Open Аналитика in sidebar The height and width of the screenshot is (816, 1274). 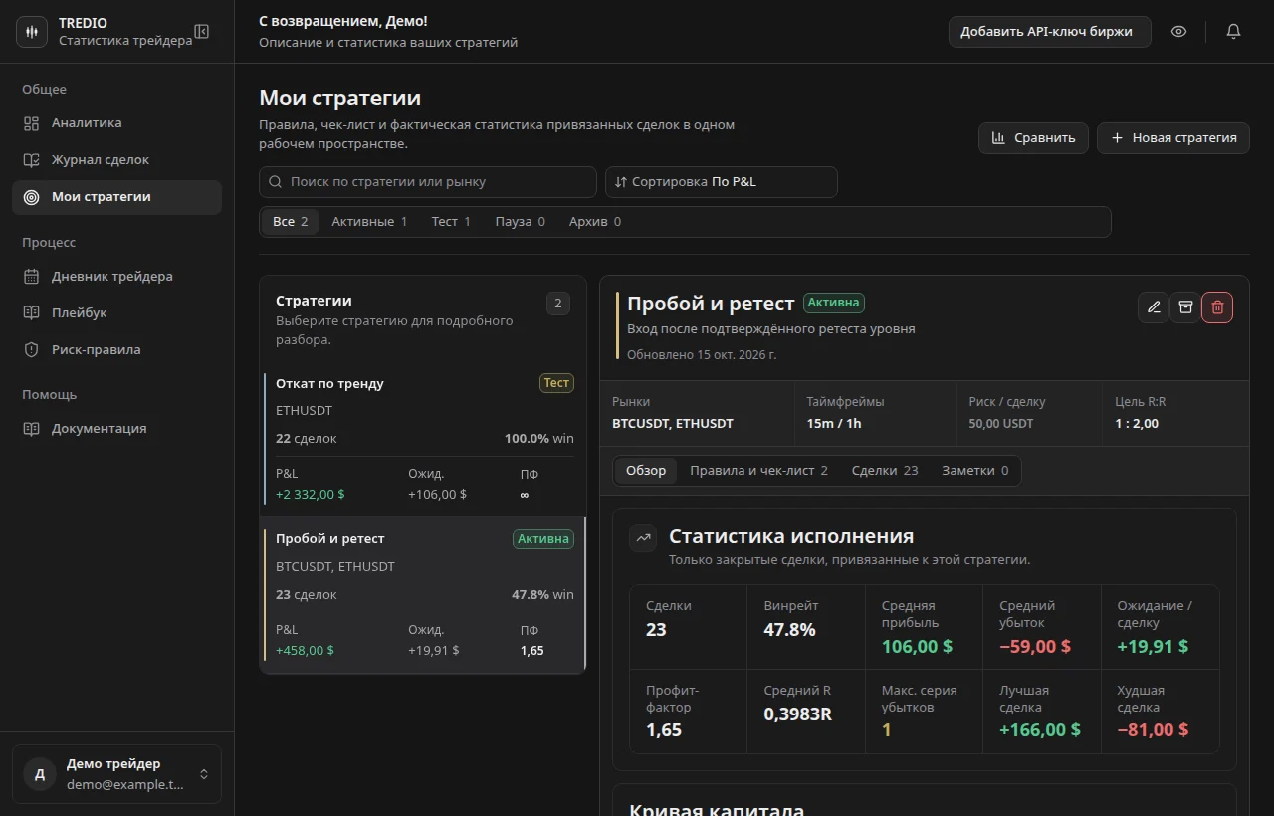click(x=116, y=123)
